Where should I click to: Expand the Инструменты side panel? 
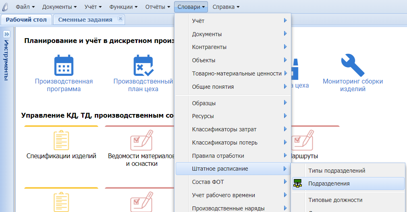pos(6,35)
